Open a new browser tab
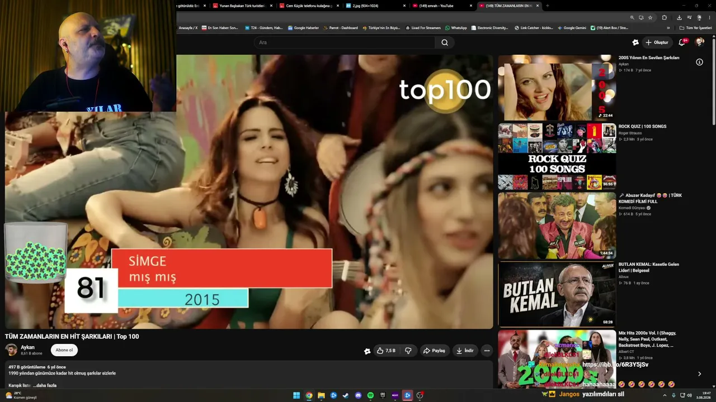 click(547, 6)
